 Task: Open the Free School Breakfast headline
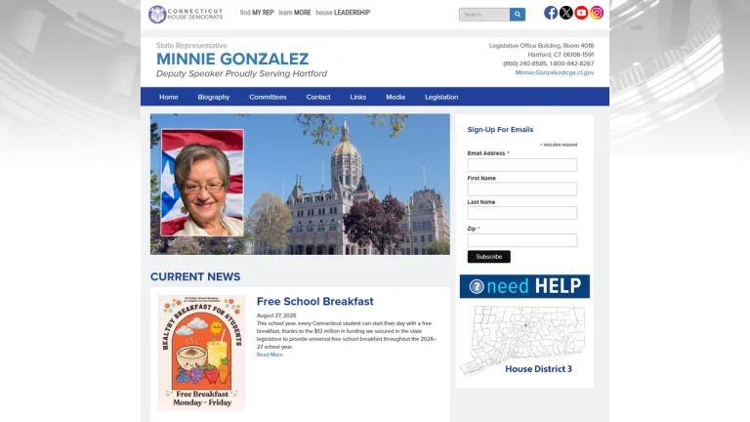[314, 302]
